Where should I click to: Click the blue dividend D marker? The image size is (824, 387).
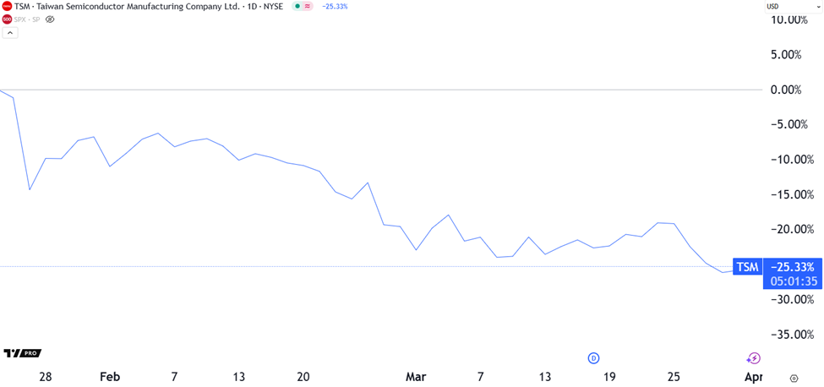click(593, 358)
